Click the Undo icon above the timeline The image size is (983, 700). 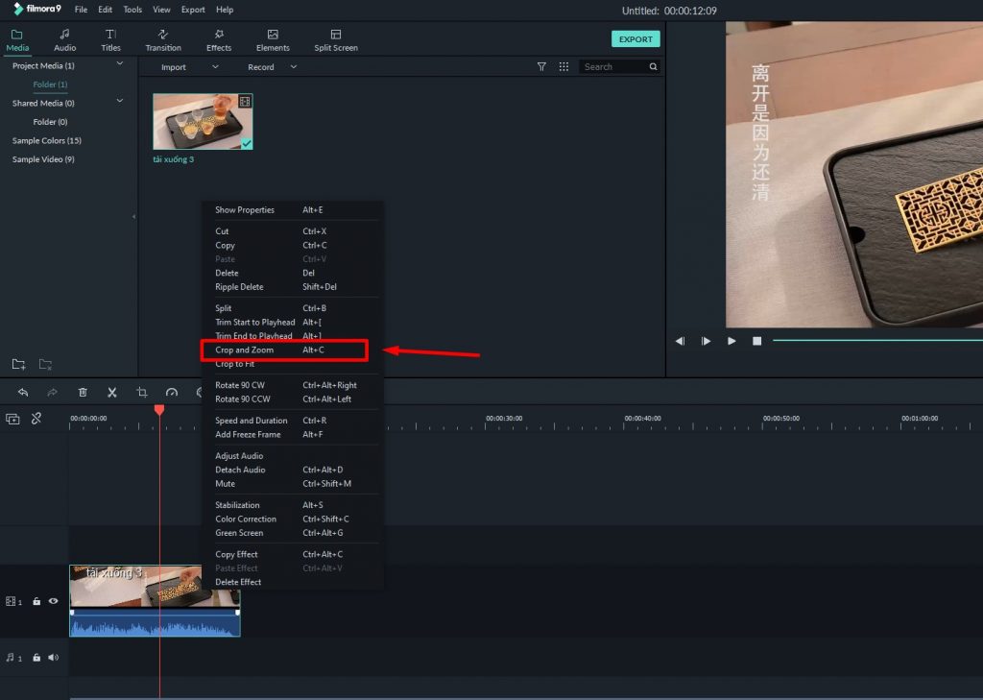(23, 392)
